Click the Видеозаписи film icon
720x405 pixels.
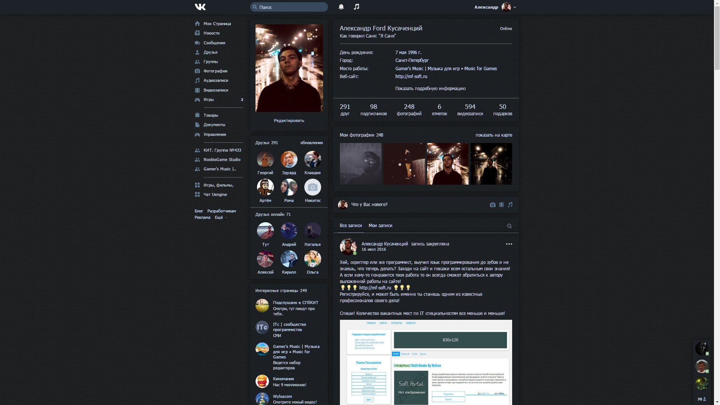tap(197, 90)
